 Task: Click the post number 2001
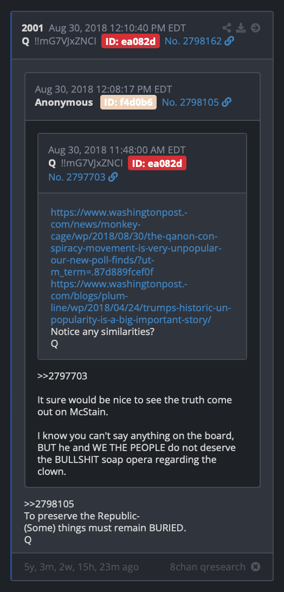coord(33,28)
